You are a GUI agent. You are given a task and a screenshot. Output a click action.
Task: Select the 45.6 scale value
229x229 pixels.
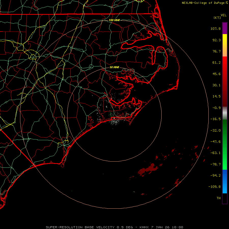[x=217, y=74]
